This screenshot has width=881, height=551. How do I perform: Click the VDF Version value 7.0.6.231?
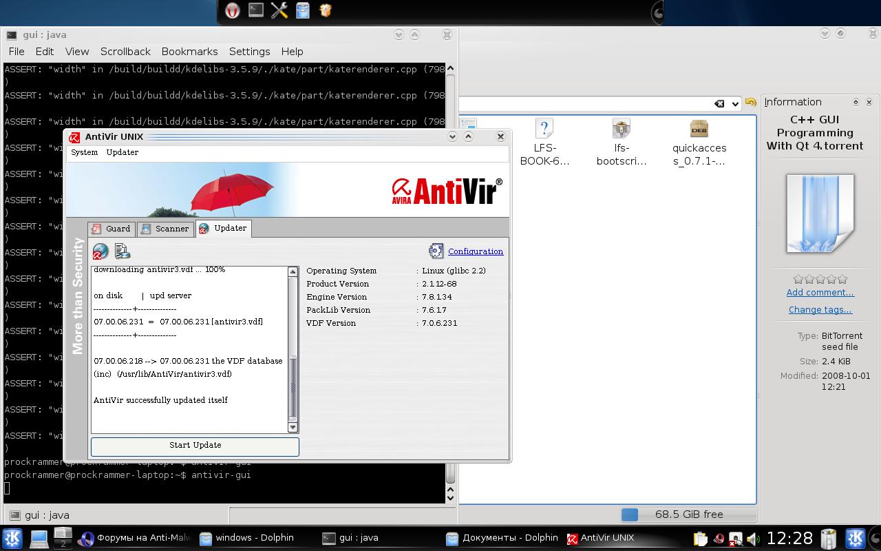point(440,323)
